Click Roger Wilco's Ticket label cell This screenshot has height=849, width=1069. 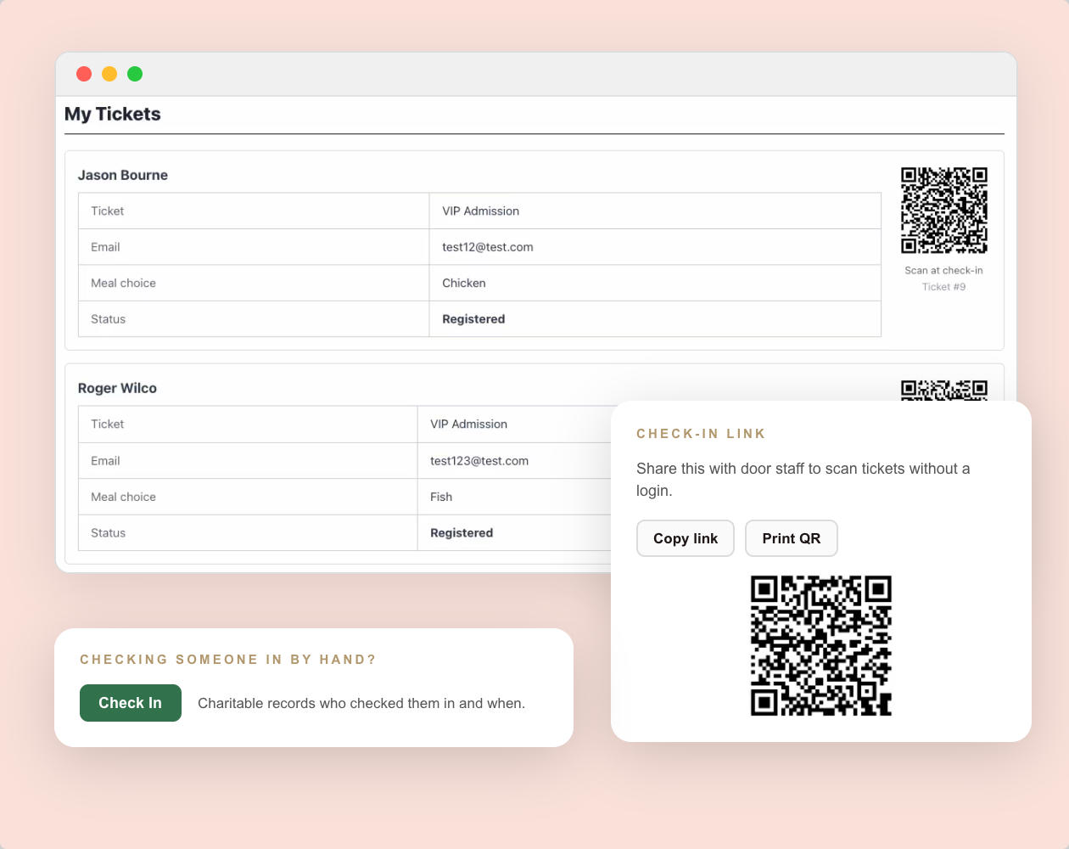pyautogui.click(x=248, y=424)
